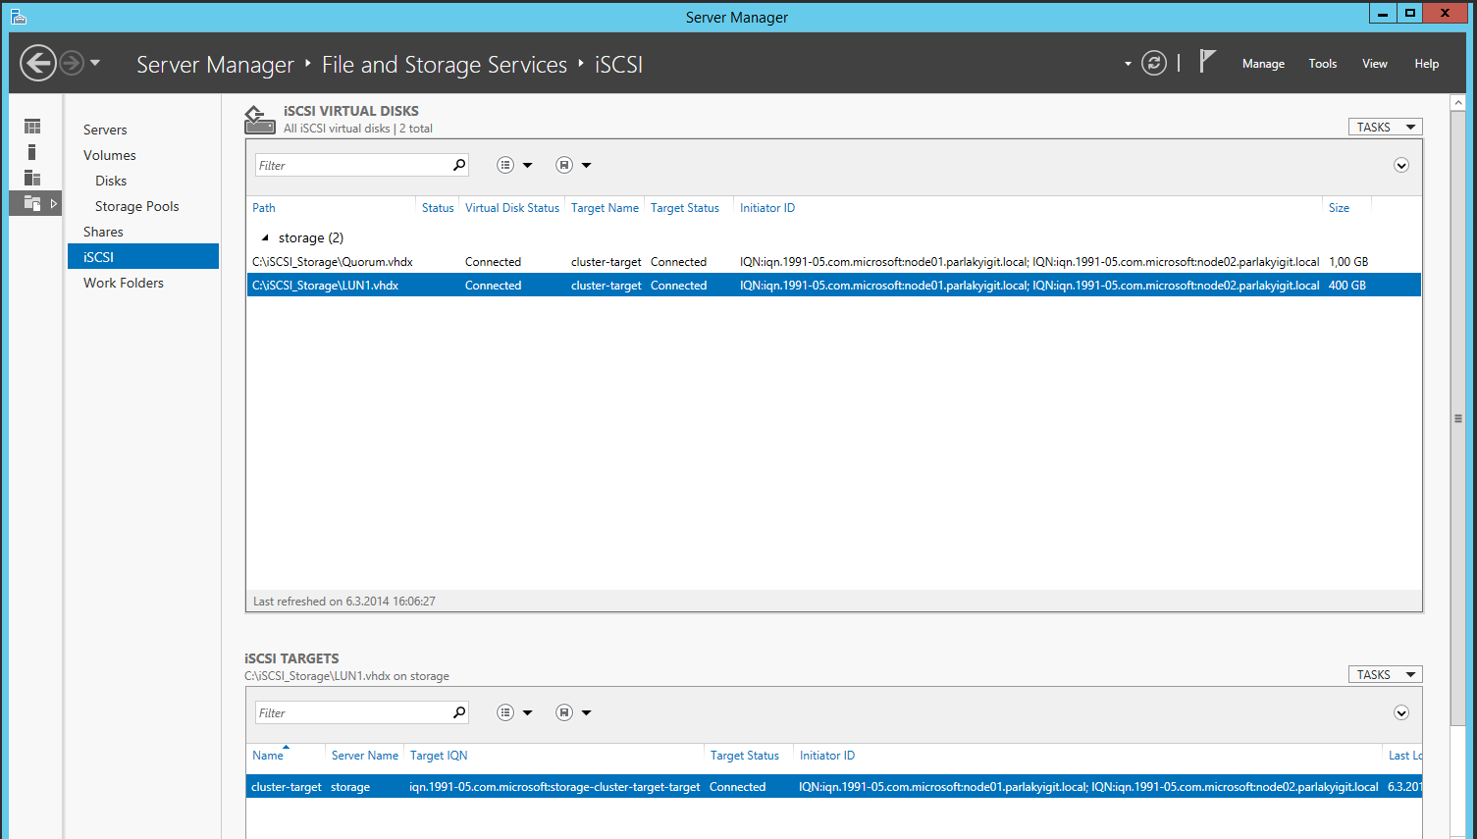Select Shares in the sidebar

click(103, 232)
